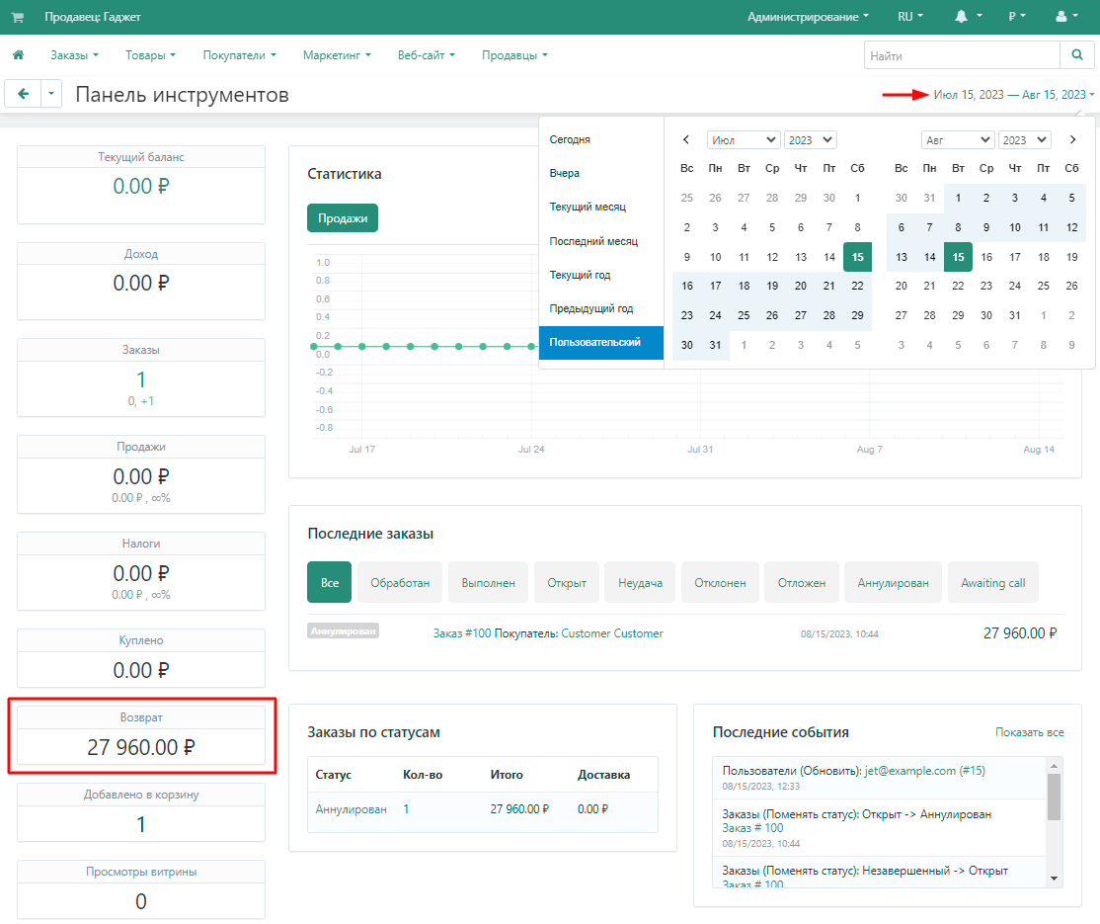Open the Маркетинг menu
The height and width of the screenshot is (924, 1100).
(337, 55)
